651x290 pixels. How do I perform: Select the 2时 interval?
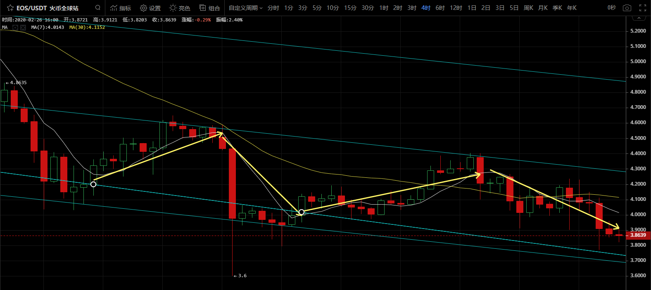tap(398, 8)
